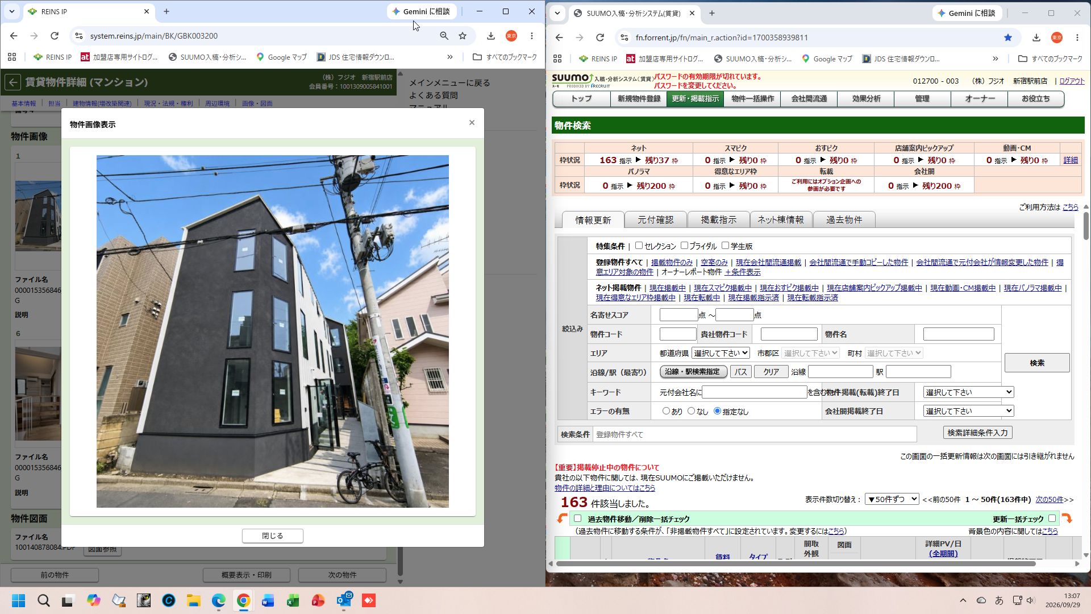
Task: Check the 学生版 checkbox
Action: 725,246
